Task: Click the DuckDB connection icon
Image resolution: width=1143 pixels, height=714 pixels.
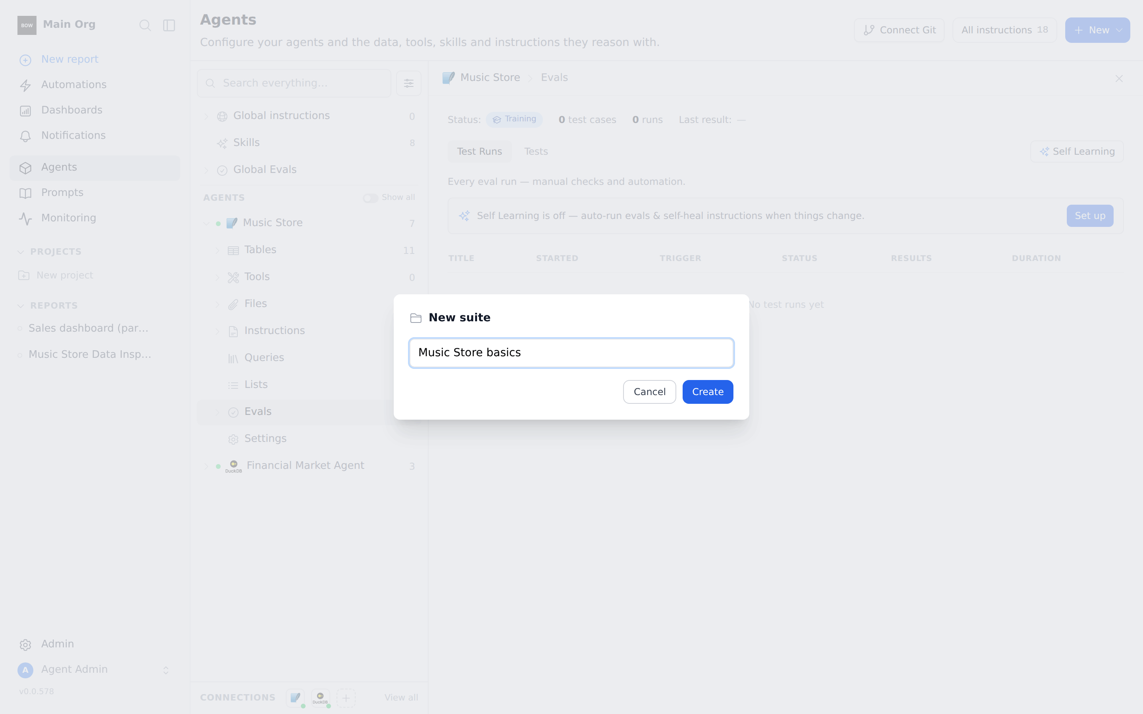Action: [320, 697]
